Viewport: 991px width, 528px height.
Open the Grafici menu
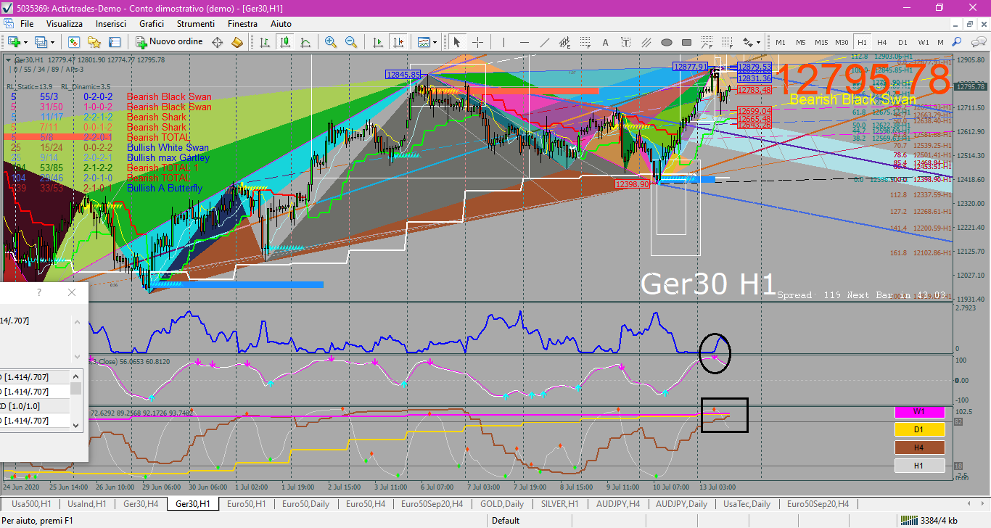152,23
